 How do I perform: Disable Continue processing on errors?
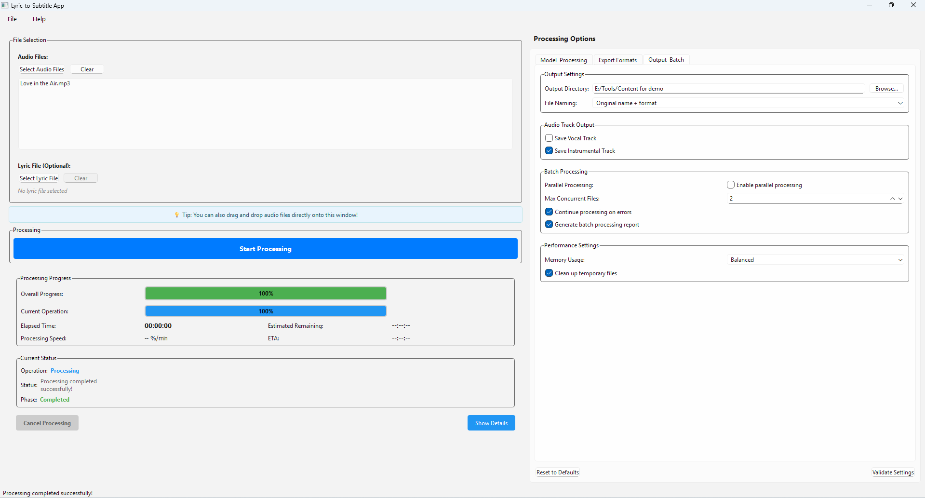[x=549, y=212]
